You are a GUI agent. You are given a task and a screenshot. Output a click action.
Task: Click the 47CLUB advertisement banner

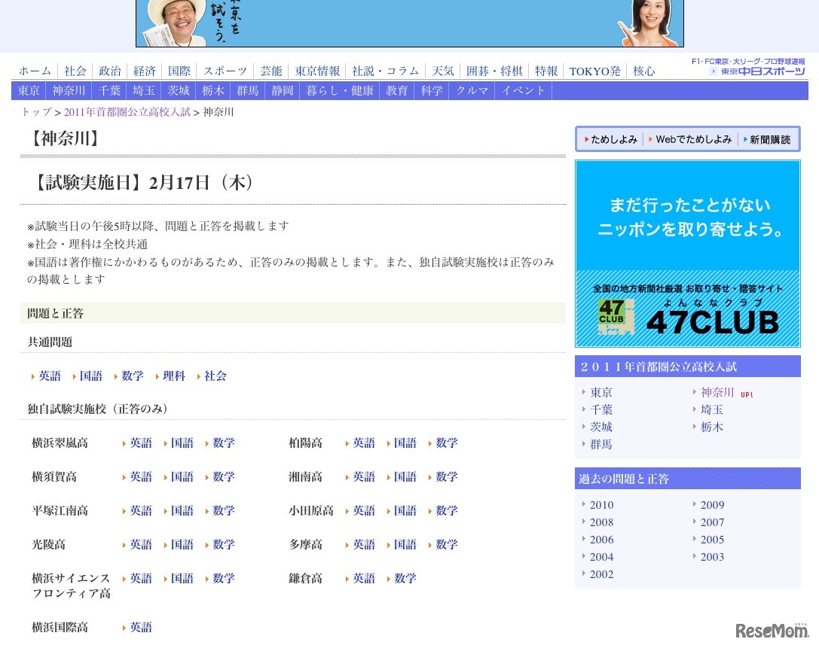(x=687, y=253)
